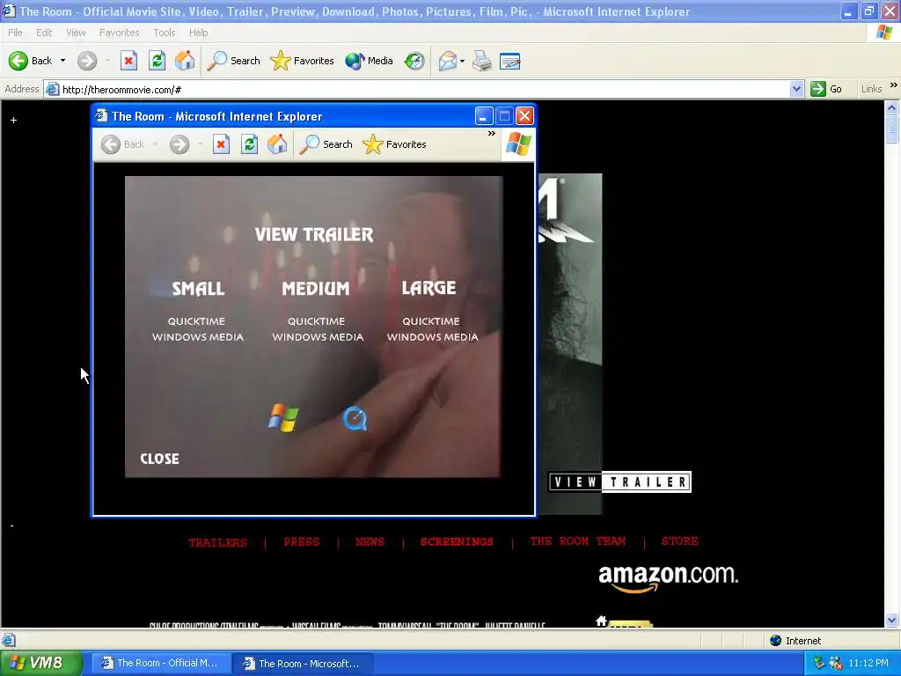This screenshot has height=676, width=901.
Task: Expand address bar dropdown arrow
Action: point(796,89)
